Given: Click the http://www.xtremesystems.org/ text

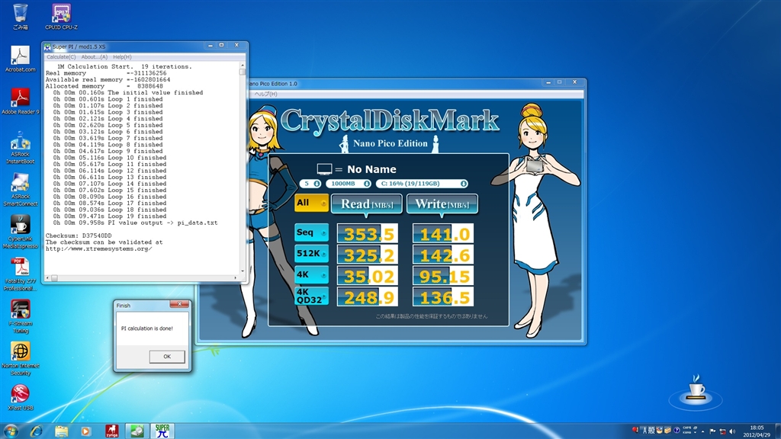Looking at the screenshot, I should point(98,248).
